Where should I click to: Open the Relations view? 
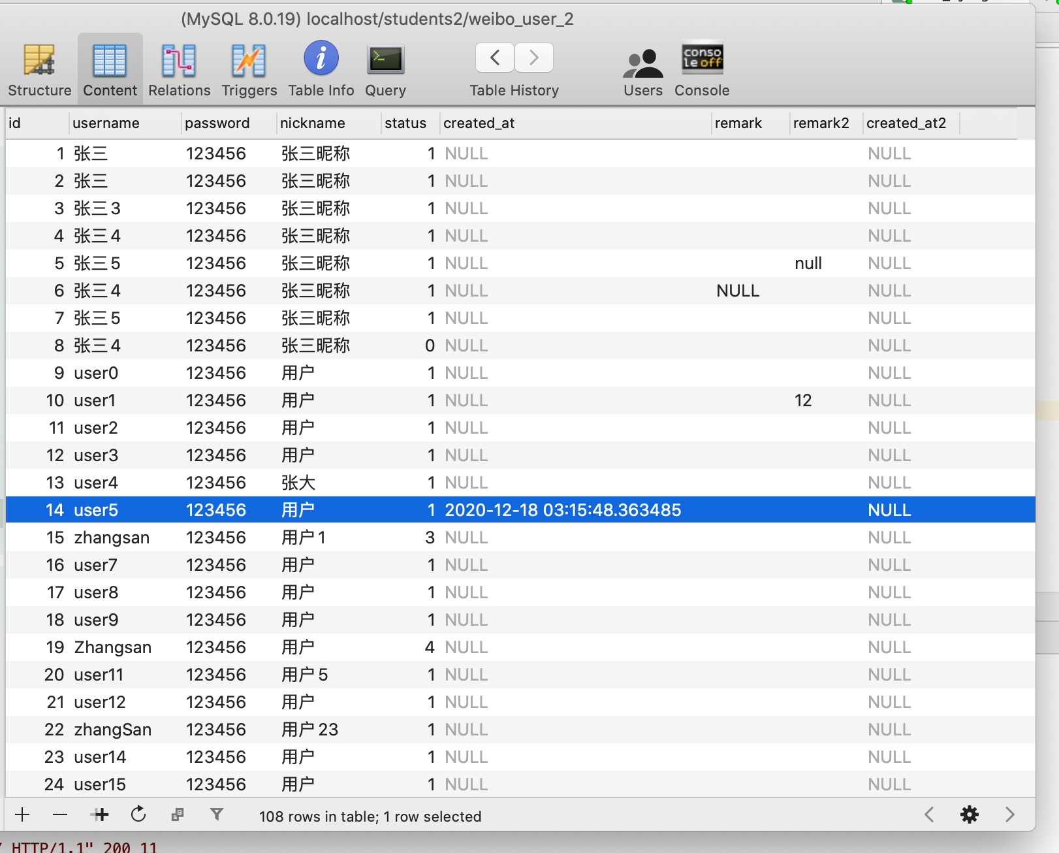[x=179, y=69]
